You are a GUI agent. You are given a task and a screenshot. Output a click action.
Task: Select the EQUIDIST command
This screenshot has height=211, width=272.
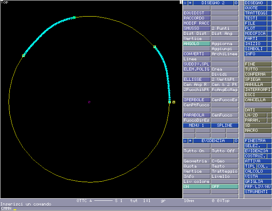(x=197, y=13)
